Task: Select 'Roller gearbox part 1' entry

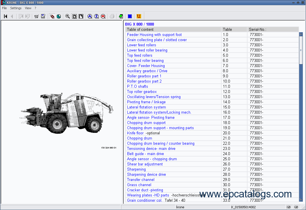Action: tap(144, 76)
